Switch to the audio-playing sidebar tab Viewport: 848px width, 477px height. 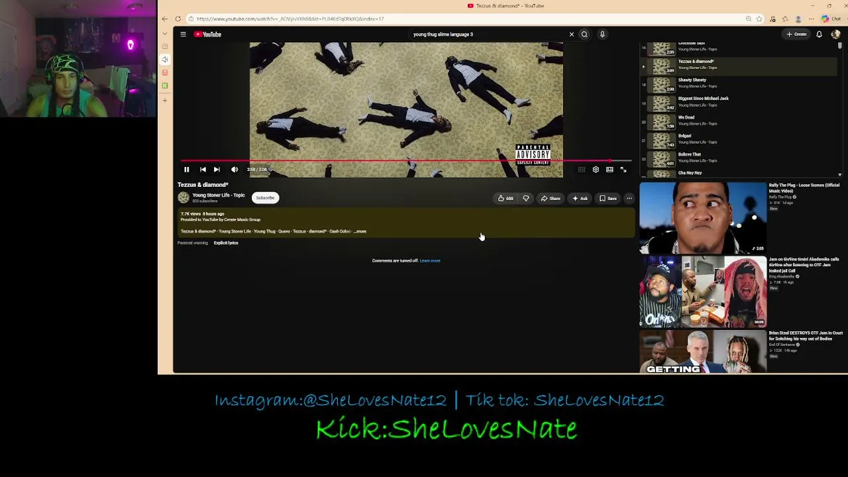pyautogui.click(x=165, y=60)
